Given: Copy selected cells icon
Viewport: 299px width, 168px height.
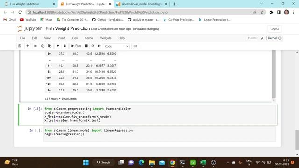Looking at the screenshot, I should click(x=43, y=46).
